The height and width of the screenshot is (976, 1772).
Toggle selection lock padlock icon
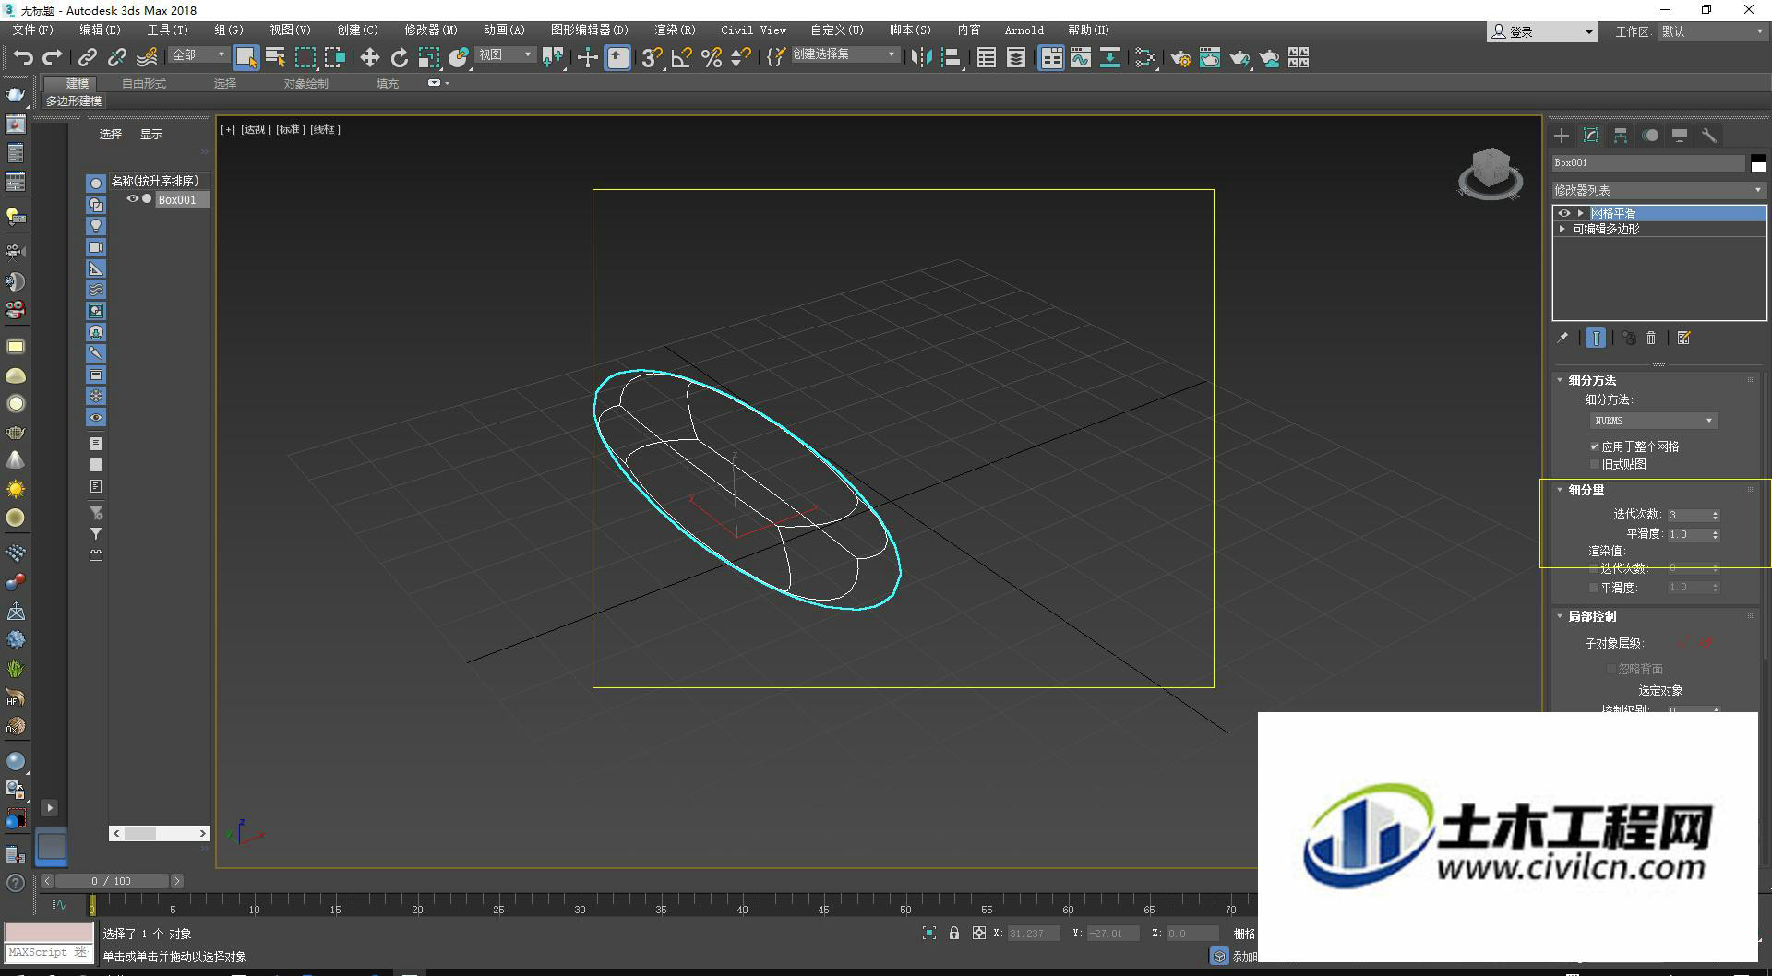tap(954, 934)
